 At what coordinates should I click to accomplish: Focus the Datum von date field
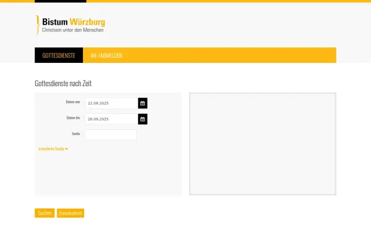pyautogui.click(x=111, y=103)
